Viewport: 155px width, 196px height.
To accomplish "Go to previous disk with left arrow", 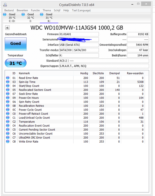I will (7, 28).
